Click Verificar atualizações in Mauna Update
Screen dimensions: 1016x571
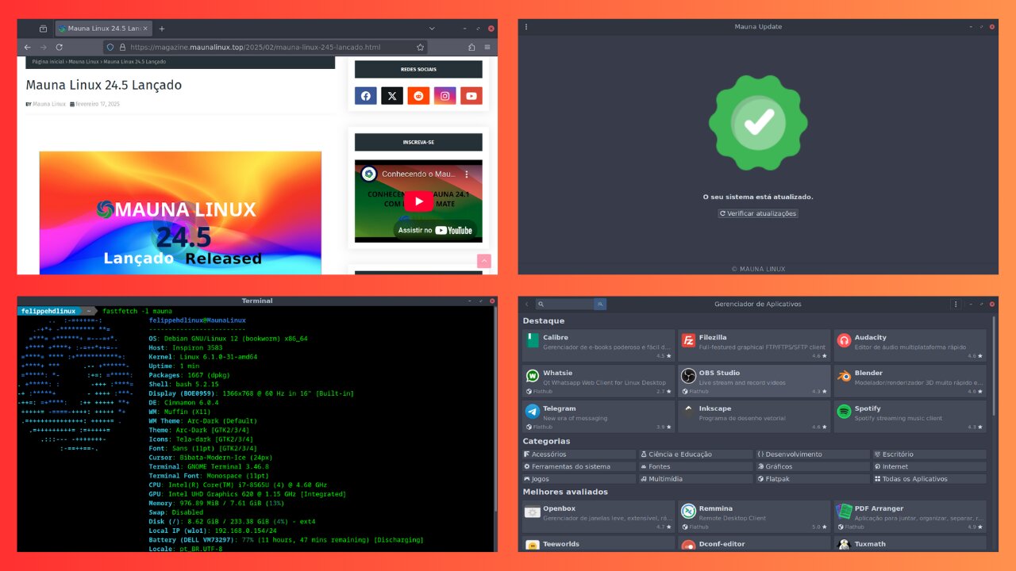(x=758, y=213)
